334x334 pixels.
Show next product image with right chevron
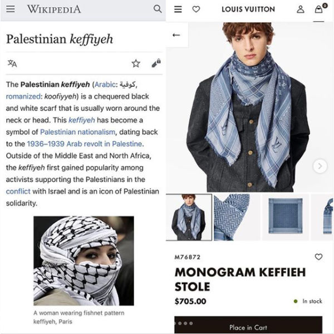point(320,166)
